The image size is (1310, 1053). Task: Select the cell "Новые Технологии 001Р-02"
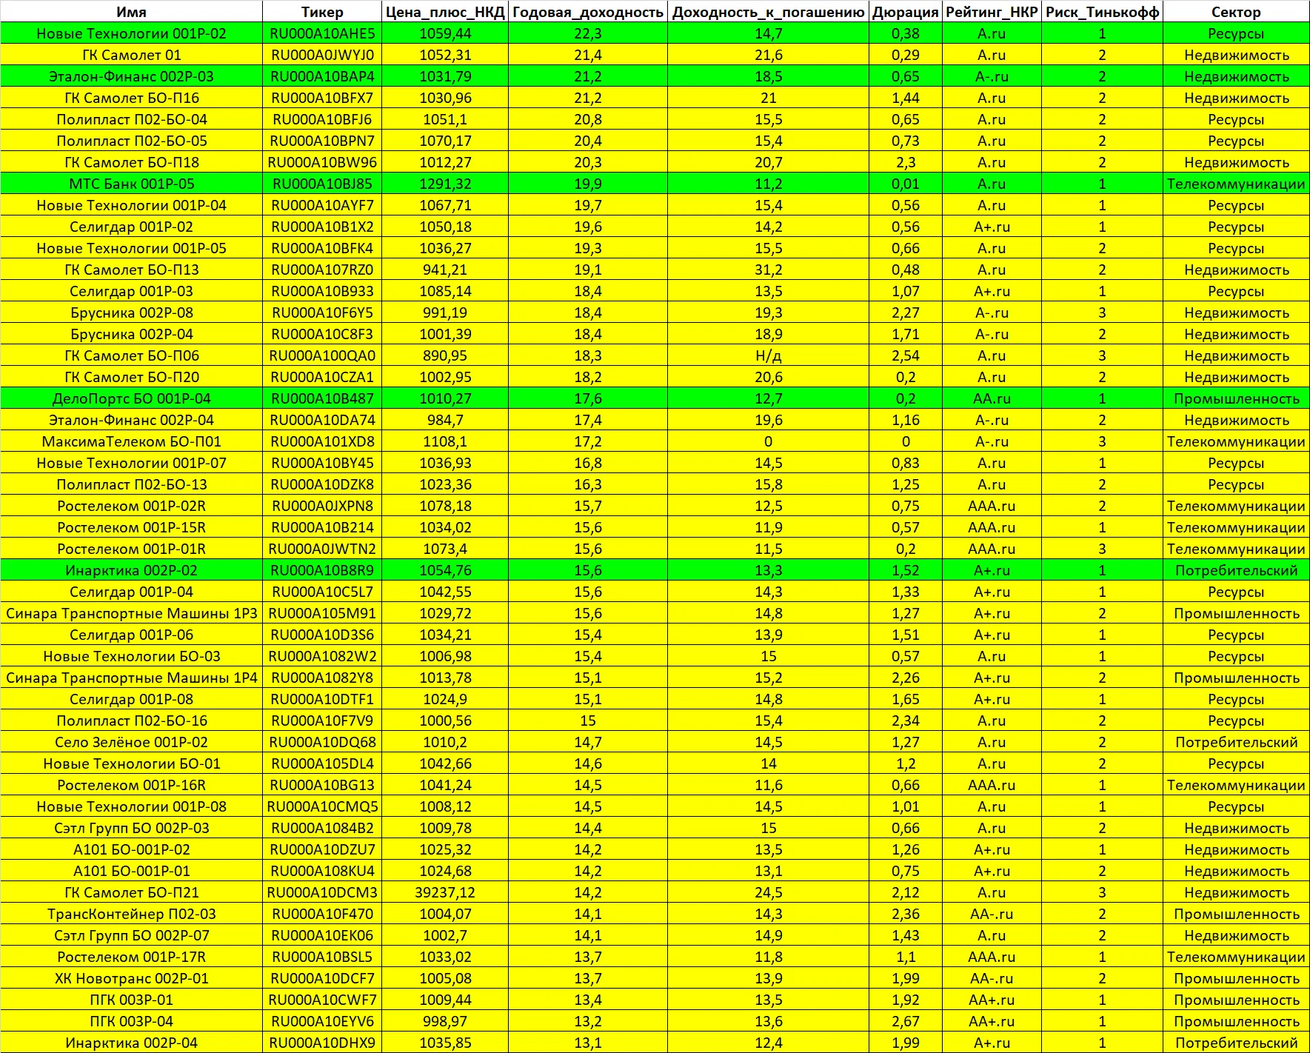pyautogui.click(x=131, y=33)
